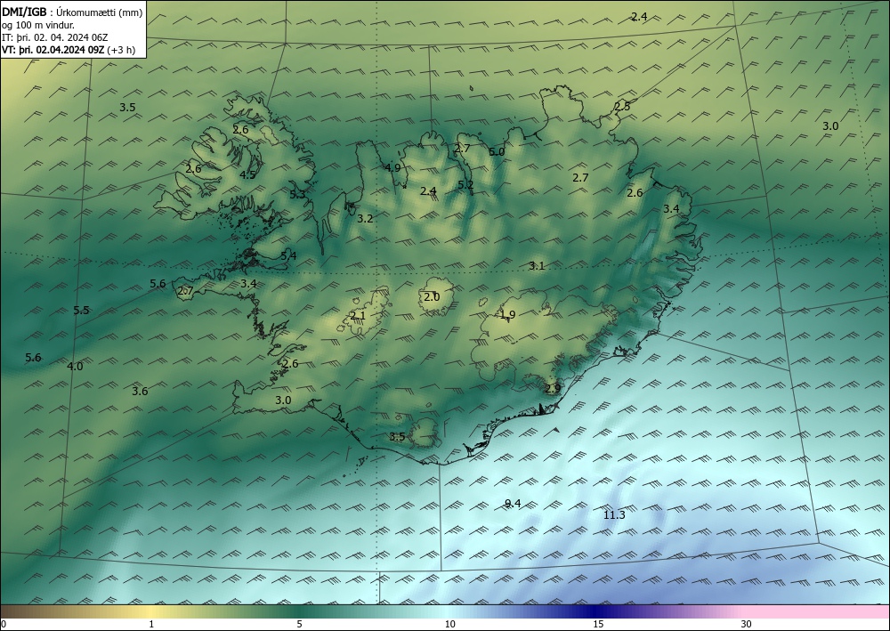Click the 4.0 value over the sea
The width and height of the screenshot is (890, 631).
tap(75, 367)
